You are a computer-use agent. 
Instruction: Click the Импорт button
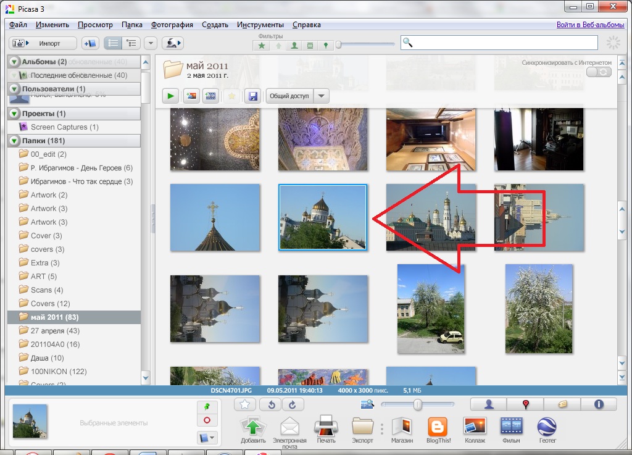point(43,43)
